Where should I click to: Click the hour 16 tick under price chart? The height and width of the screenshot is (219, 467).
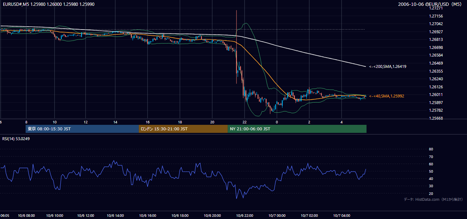(148, 122)
